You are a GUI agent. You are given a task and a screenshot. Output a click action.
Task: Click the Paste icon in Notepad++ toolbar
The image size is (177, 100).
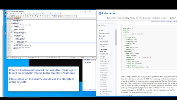pyautogui.click(x=27, y=16)
